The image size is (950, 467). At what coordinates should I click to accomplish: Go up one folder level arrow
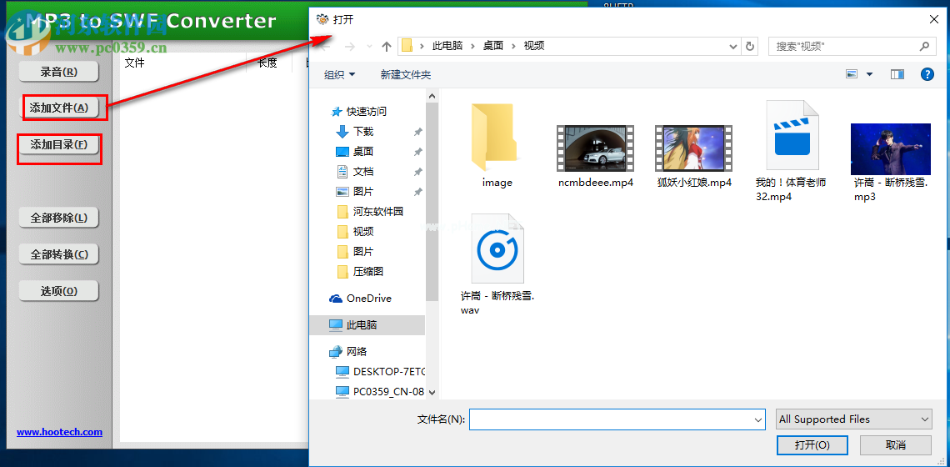[x=387, y=46]
